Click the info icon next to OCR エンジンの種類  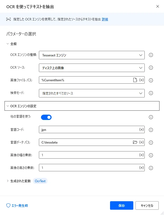click(x=151, y=55)
